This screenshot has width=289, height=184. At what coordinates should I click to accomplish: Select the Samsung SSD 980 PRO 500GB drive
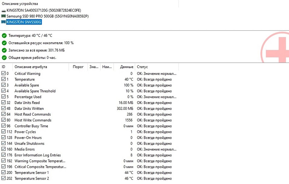click(x=48, y=16)
